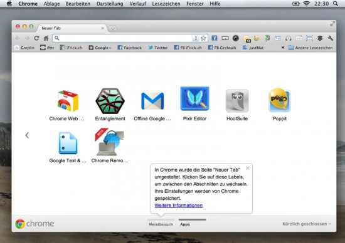Select the Neuer Tab tab
The height and width of the screenshot is (243, 345).
pyautogui.click(x=72, y=28)
